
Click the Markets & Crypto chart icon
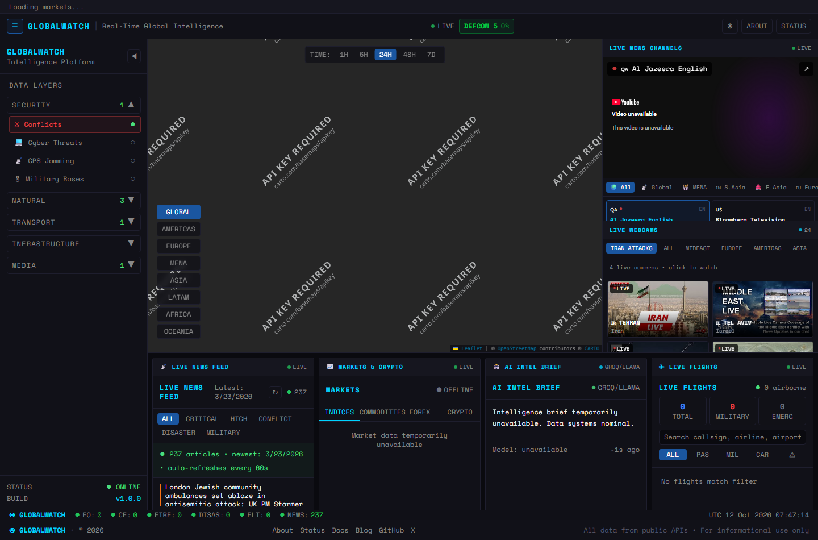330,367
